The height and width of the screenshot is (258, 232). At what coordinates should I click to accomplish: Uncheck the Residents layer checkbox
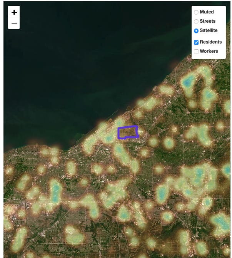pyautogui.click(x=196, y=42)
